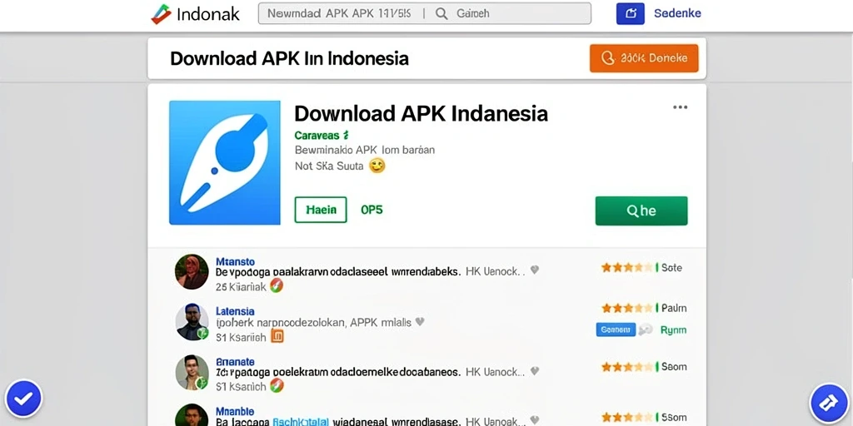Click heart icon on Mtansto review
Viewport: 853px width, 426px height.
(x=535, y=270)
